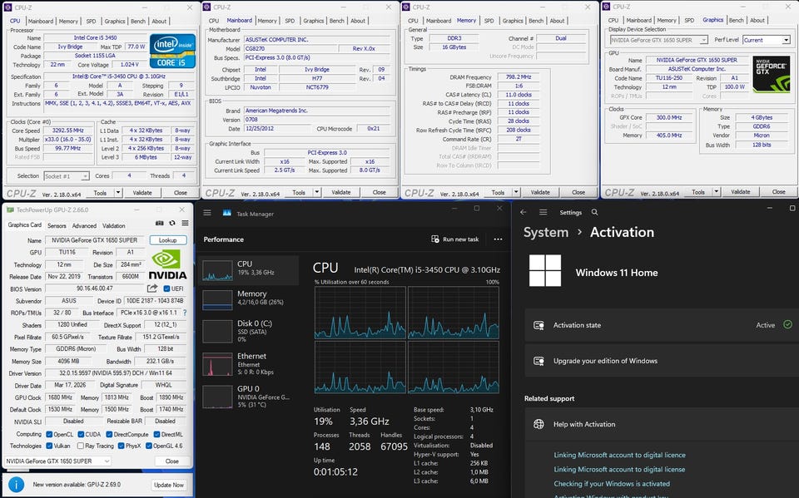Click the GPU-Z screenshot camera icon
The width and height of the screenshot is (799, 498).
(160, 224)
